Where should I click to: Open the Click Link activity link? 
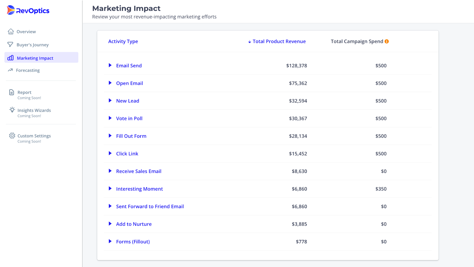pos(127,154)
